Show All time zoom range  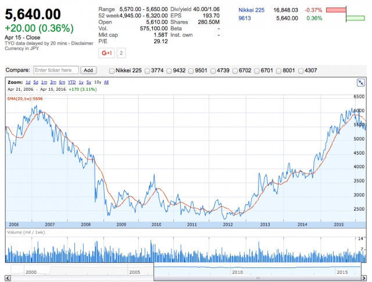[106, 82]
